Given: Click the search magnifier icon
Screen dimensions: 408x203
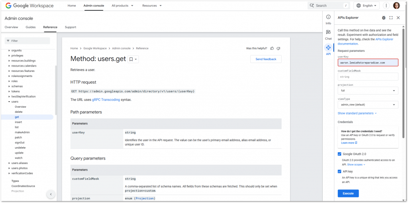Looking at the screenshot, I should click(312, 6).
